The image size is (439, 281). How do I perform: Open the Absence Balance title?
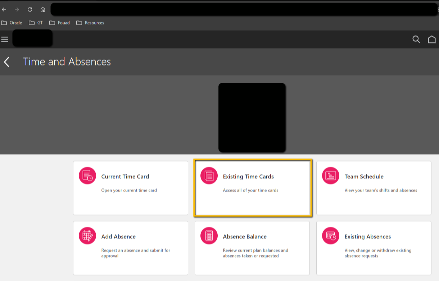coord(245,237)
